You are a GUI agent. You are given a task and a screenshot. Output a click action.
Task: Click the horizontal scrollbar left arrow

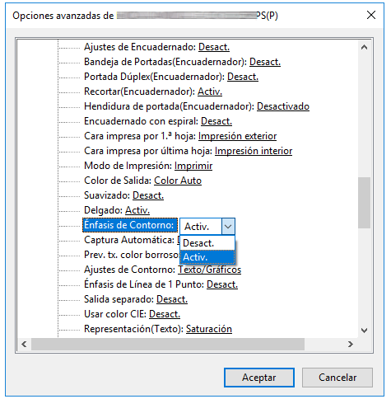coord(24,344)
